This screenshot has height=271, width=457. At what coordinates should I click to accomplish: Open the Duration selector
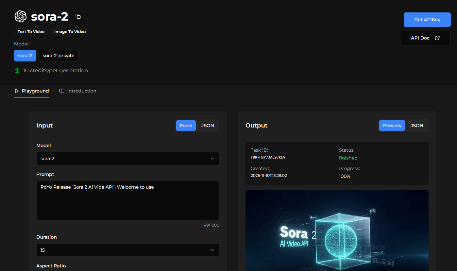128,250
